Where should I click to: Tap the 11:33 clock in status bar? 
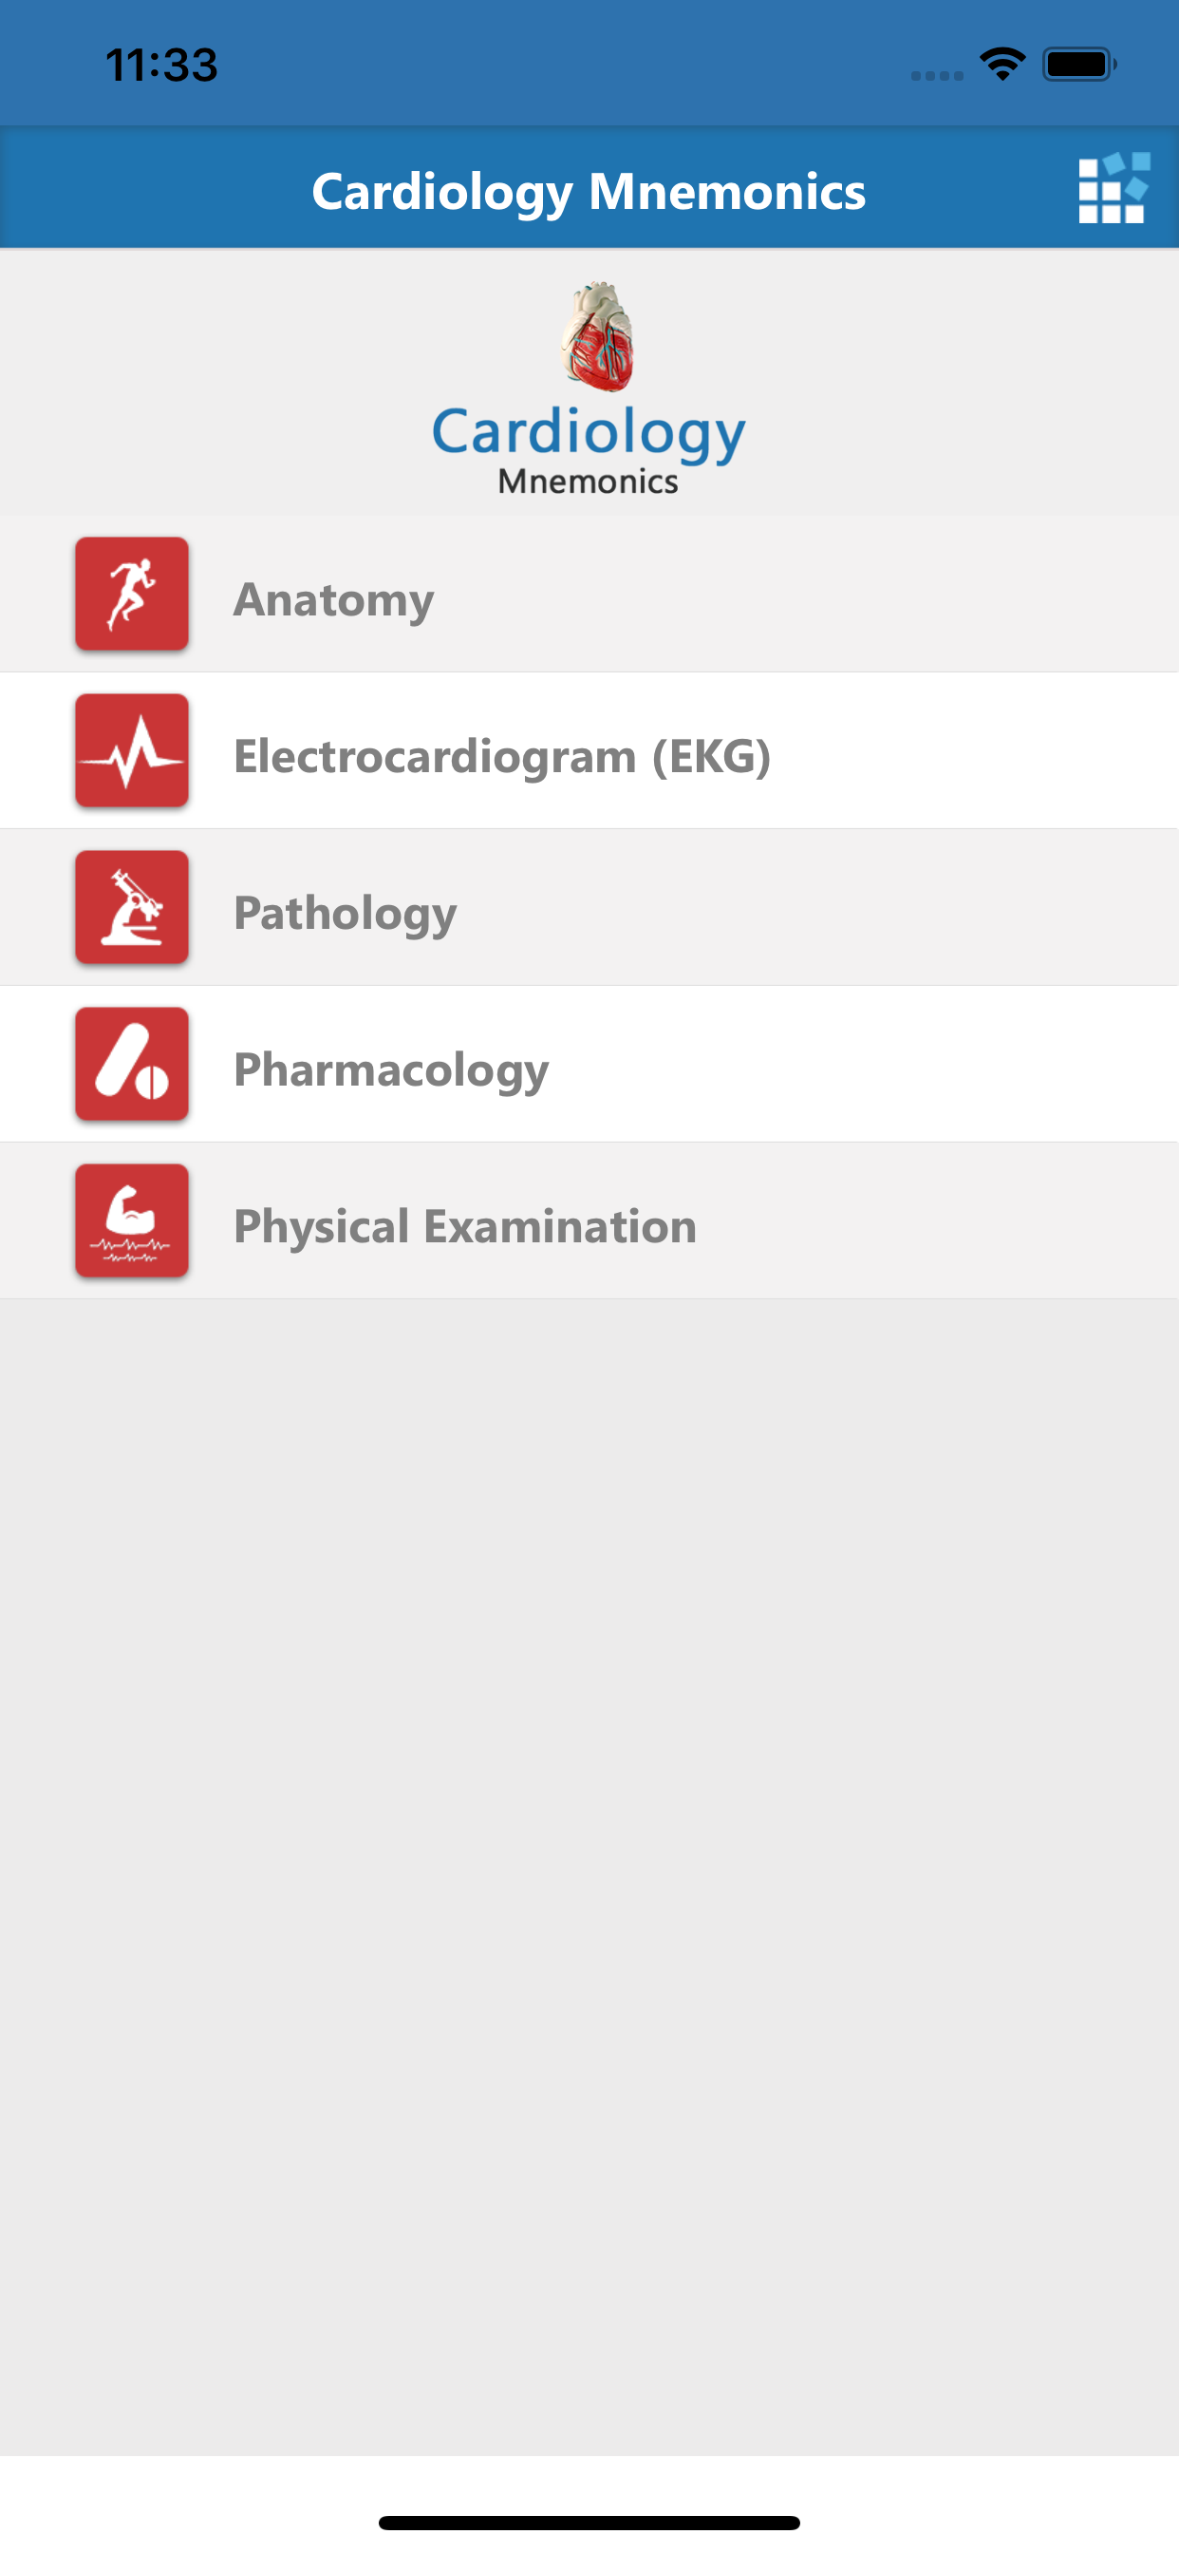(161, 66)
